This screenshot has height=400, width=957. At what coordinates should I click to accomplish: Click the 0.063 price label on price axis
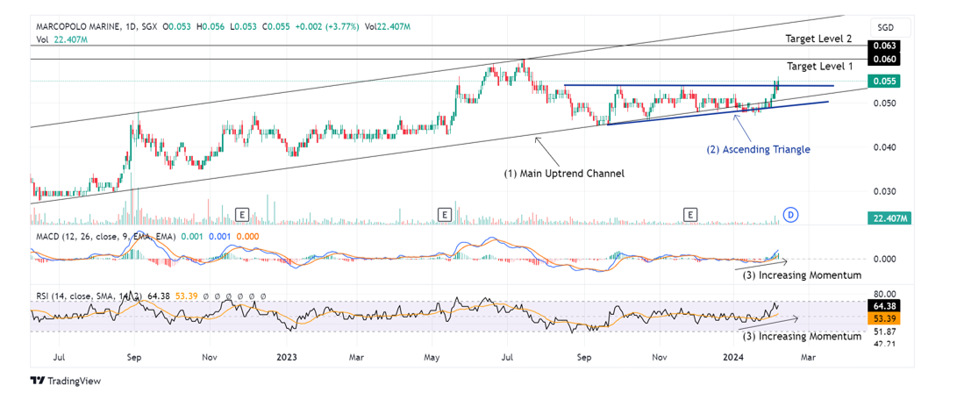[882, 46]
